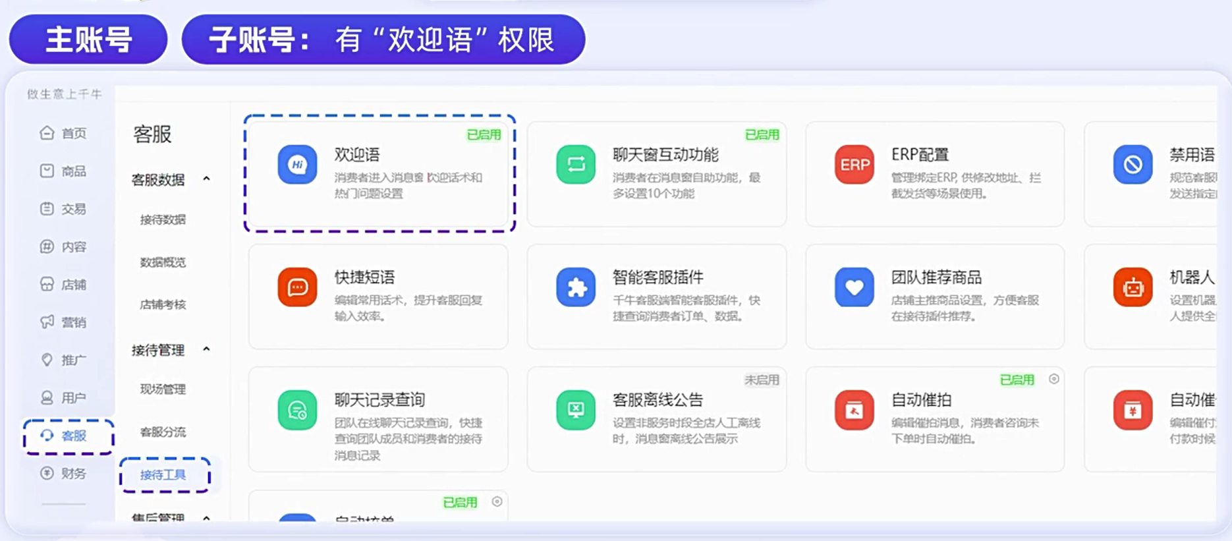Screen dimensions: 1232x541
Task: Click the red ERP icon
Action: (854, 164)
